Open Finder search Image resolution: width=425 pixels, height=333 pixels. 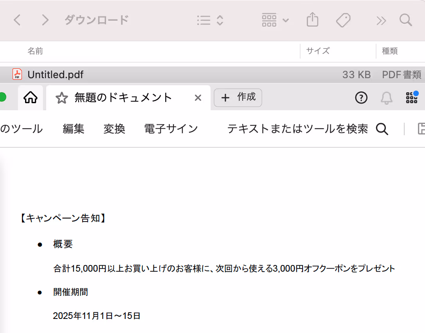tap(406, 20)
